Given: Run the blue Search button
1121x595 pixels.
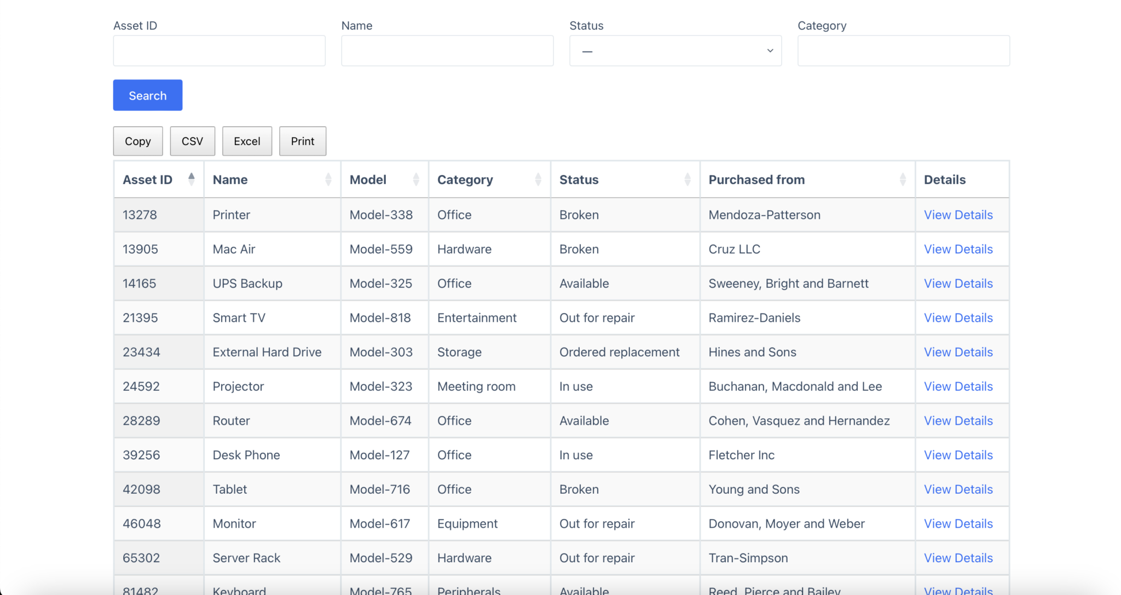Looking at the screenshot, I should pos(148,95).
